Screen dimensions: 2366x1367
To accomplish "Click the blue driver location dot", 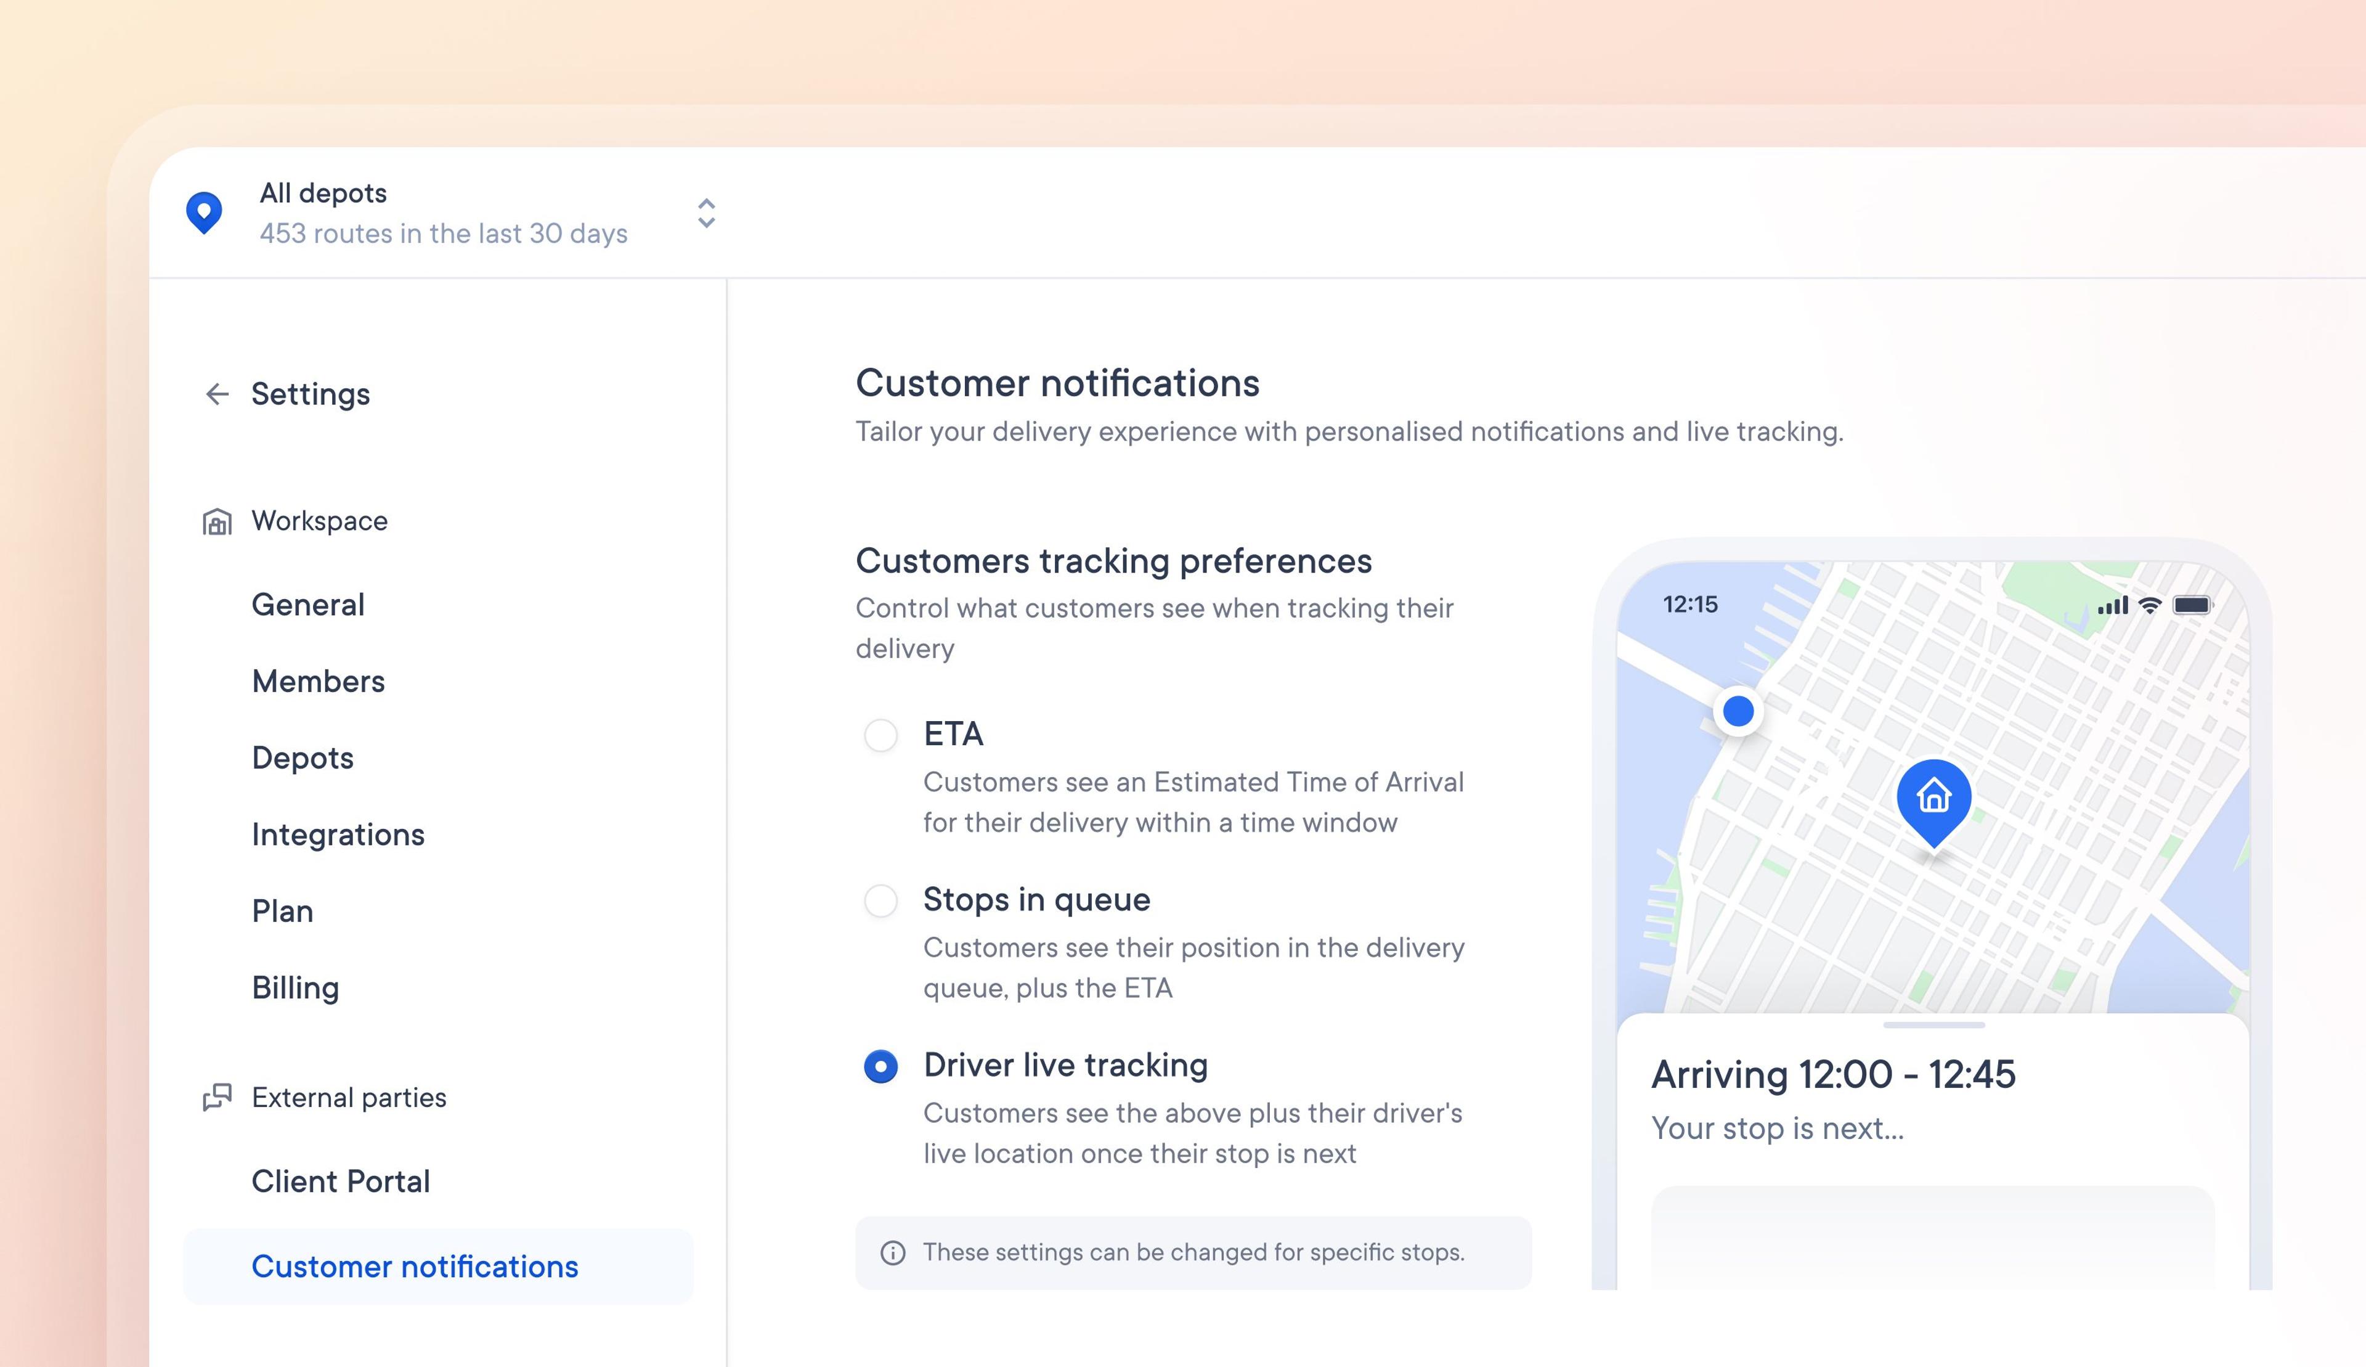I will [1738, 711].
